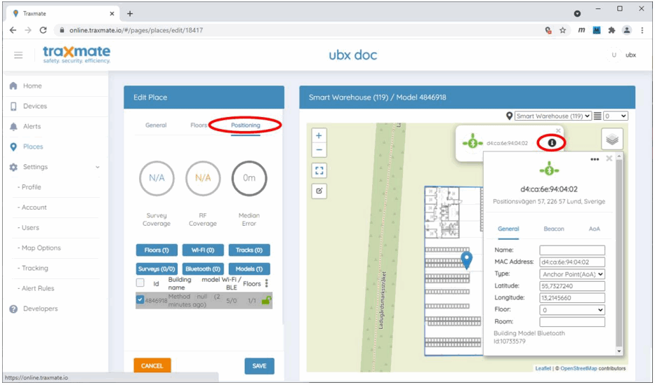Switch to the General anchor tab

coord(508,229)
